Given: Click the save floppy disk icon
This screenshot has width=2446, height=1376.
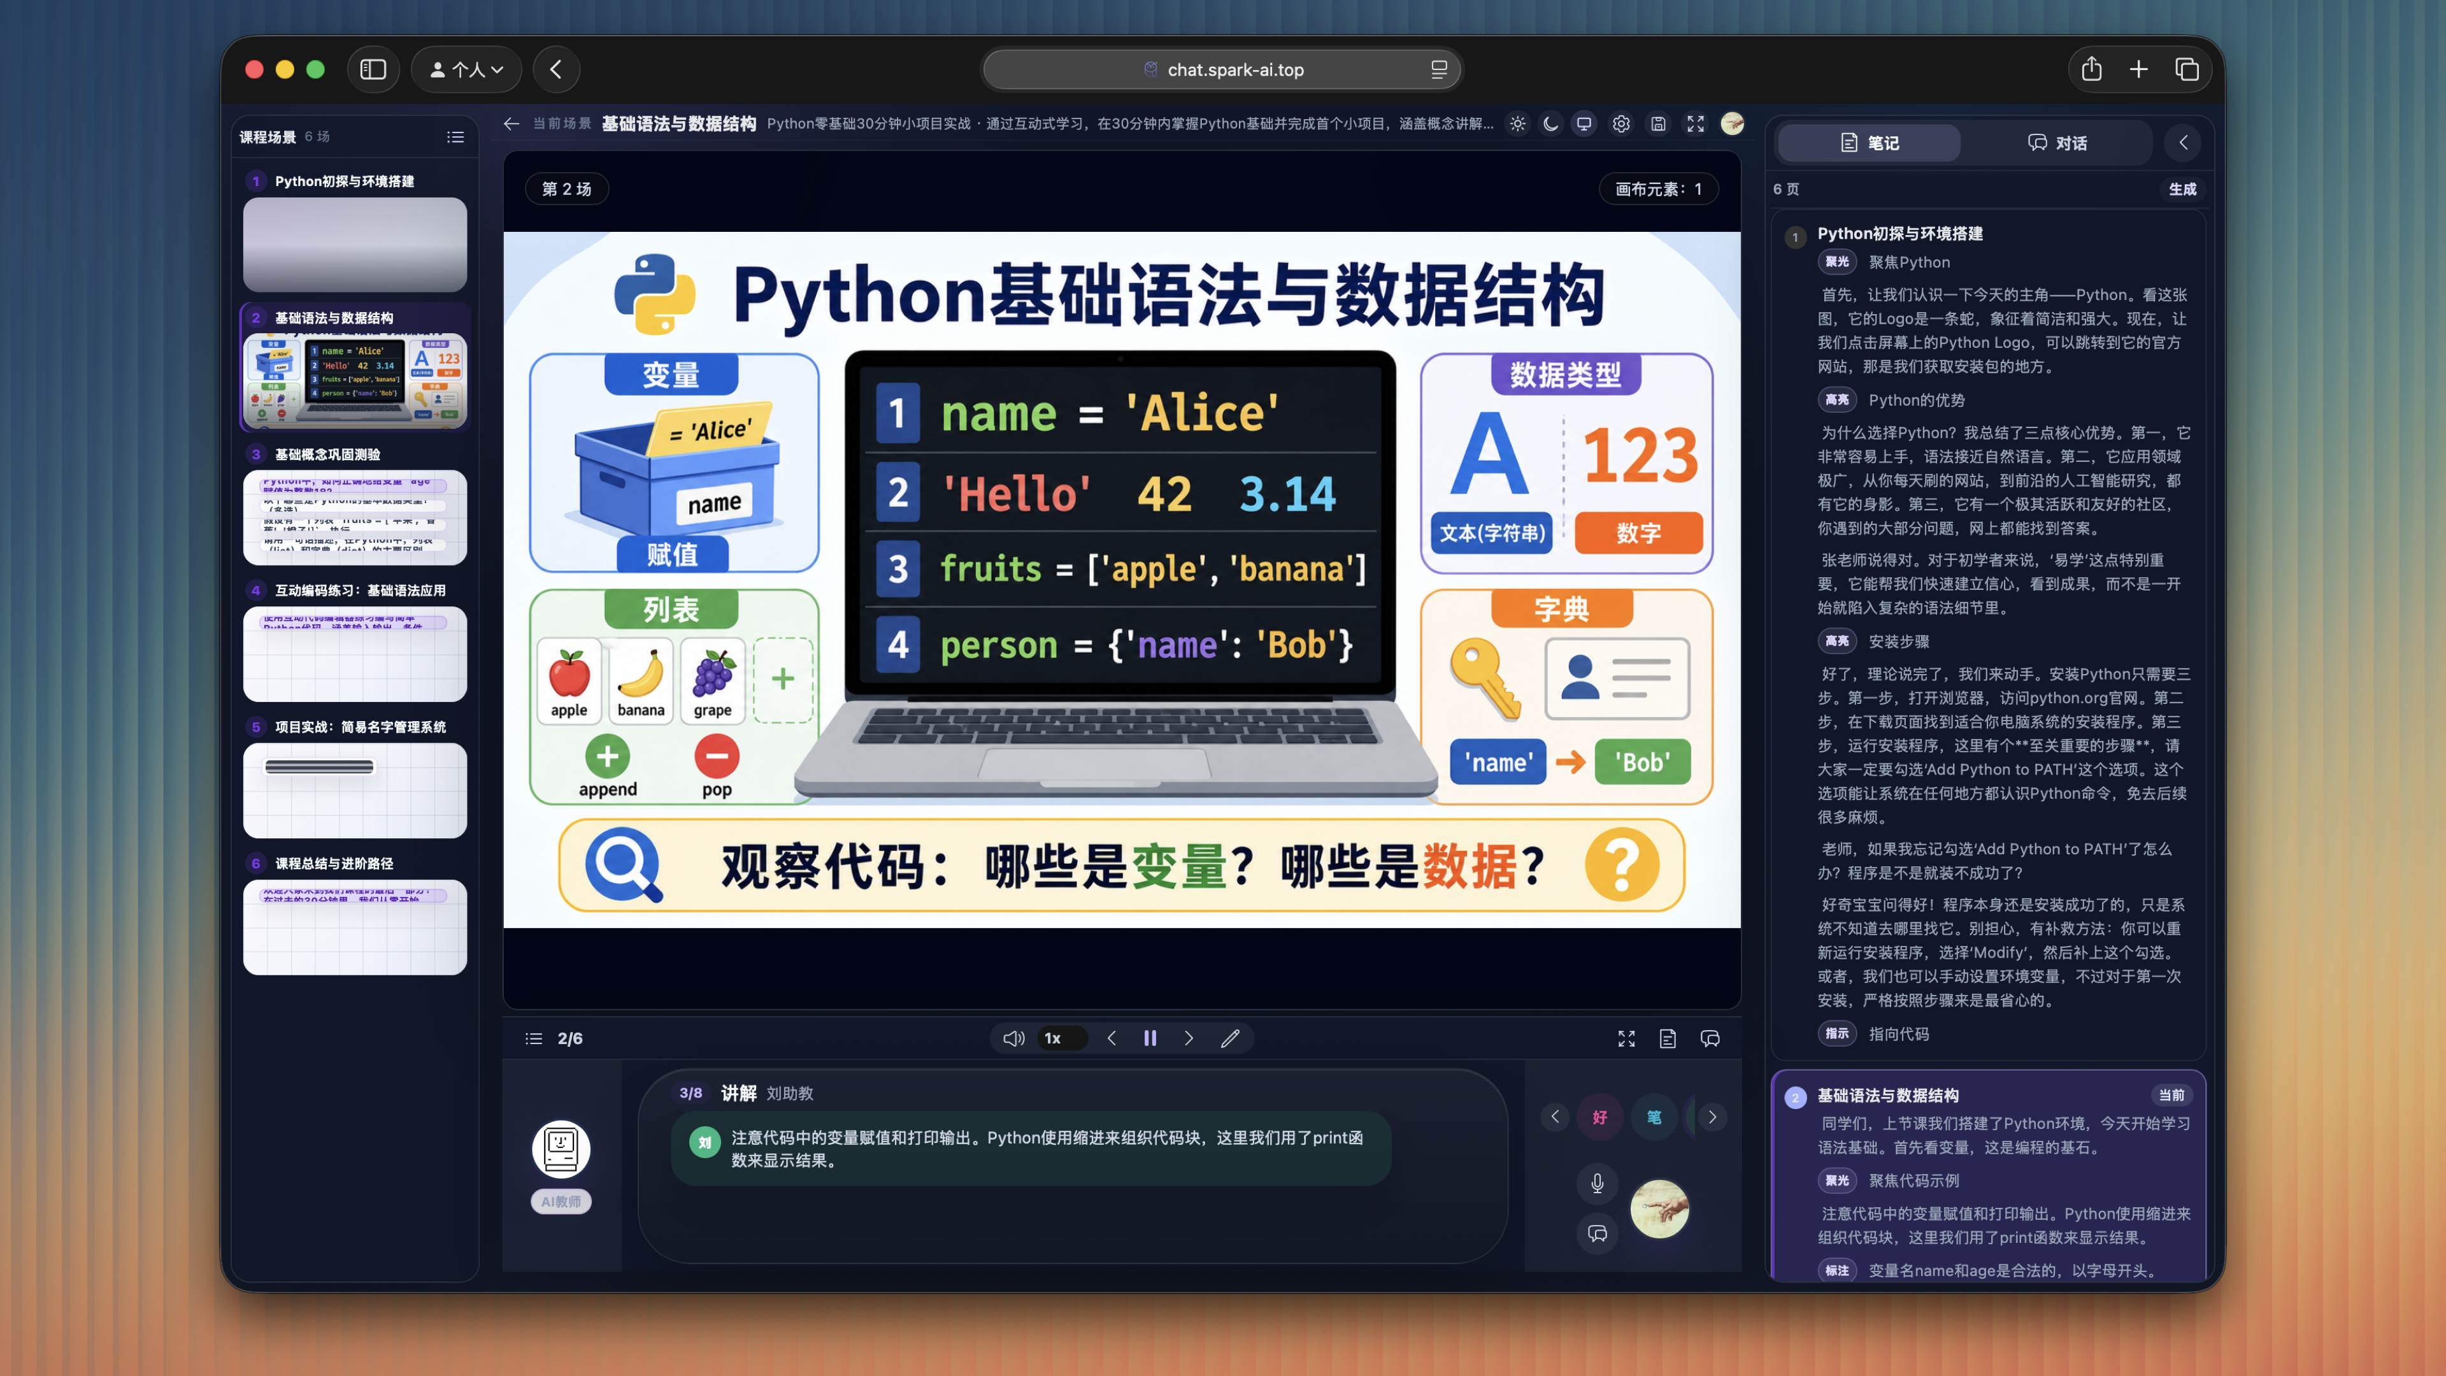Looking at the screenshot, I should 1658,124.
